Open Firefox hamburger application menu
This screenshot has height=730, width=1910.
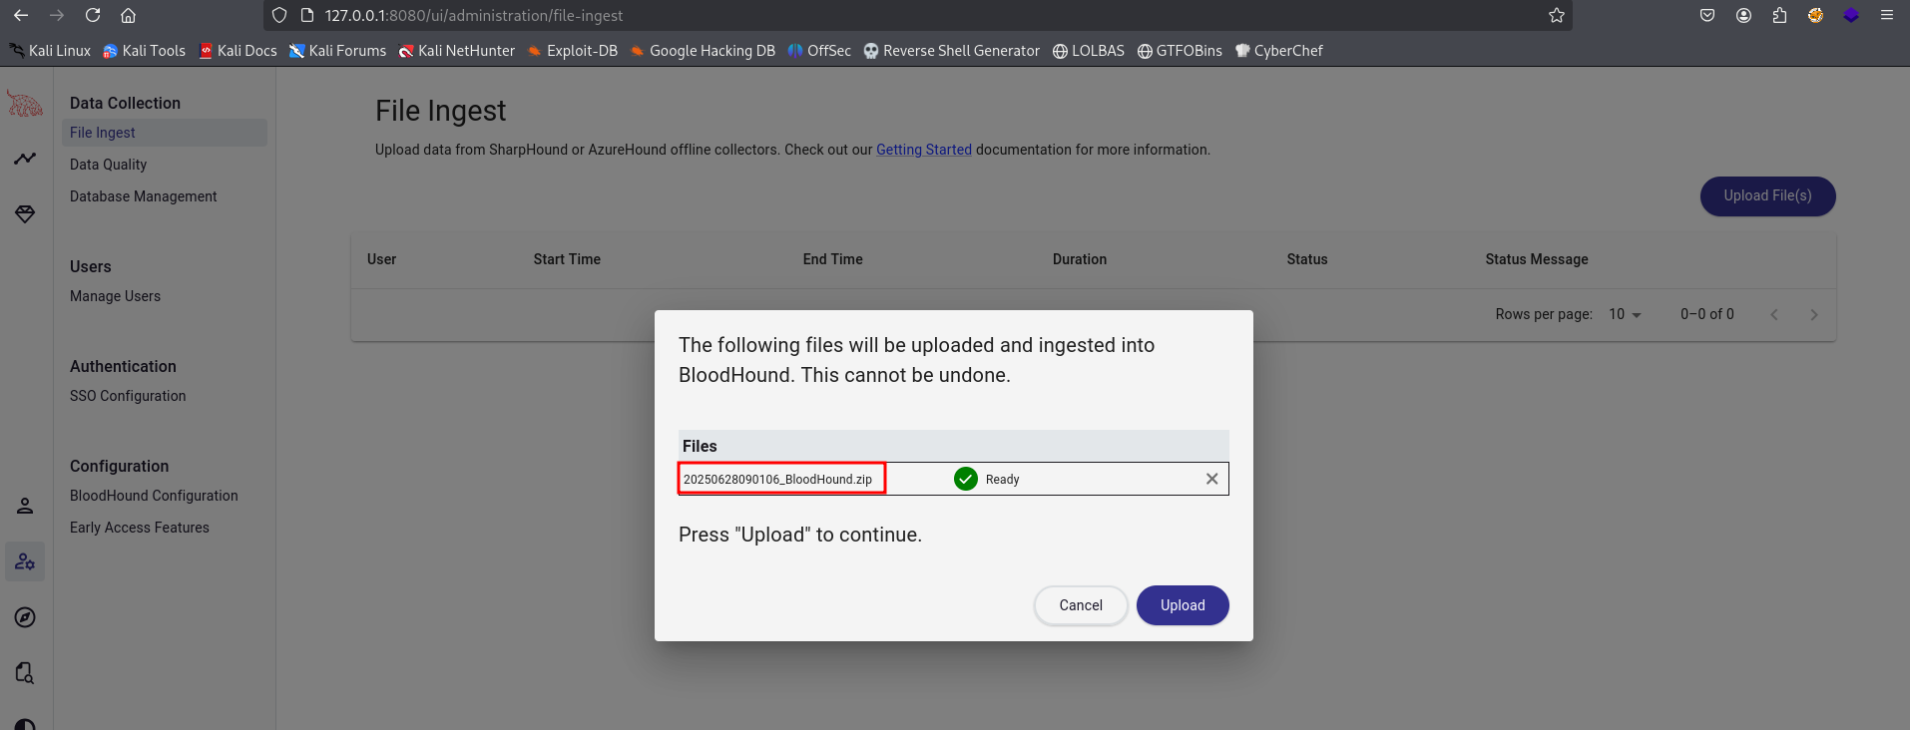(x=1886, y=15)
